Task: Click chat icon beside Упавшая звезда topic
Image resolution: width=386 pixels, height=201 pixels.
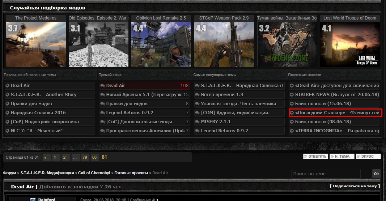Action: point(197,104)
